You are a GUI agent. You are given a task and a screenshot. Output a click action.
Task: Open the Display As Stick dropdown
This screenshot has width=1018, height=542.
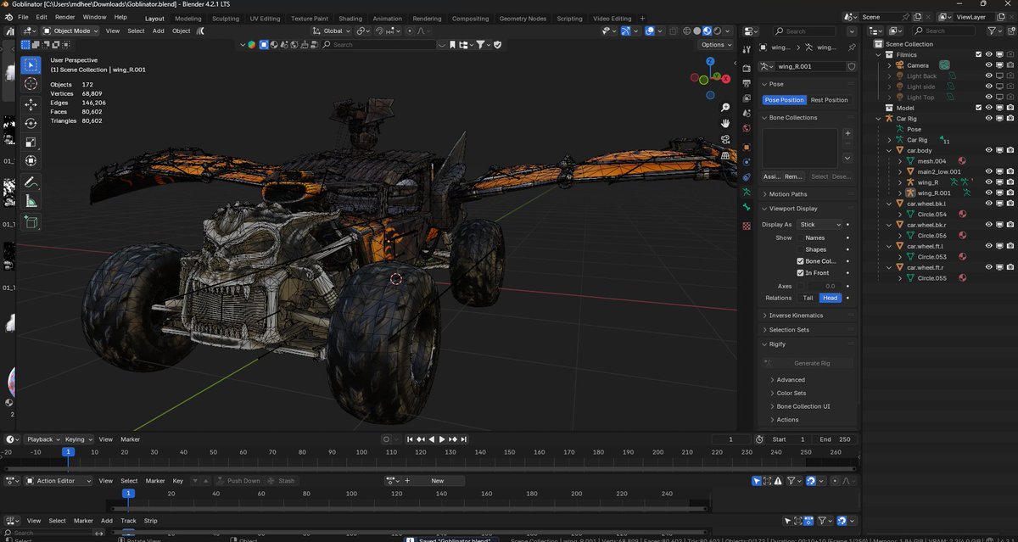click(x=818, y=225)
